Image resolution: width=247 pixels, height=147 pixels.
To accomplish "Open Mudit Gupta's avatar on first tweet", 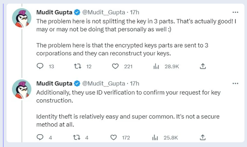I will pyautogui.click(x=22, y=18).
